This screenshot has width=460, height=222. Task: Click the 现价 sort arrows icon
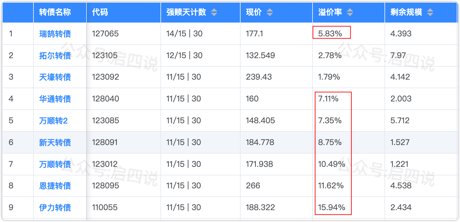coord(270,13)
